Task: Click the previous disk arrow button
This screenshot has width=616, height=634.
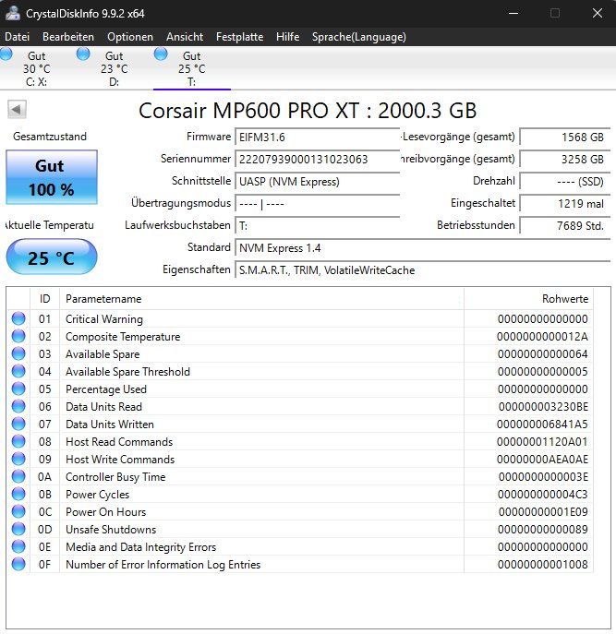Action: 17,109
